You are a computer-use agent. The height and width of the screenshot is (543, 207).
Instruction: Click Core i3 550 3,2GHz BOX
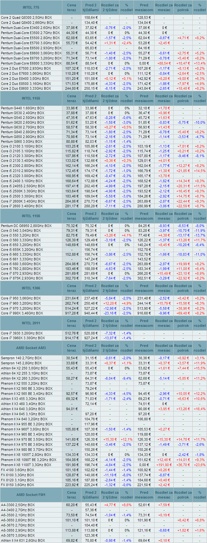(20, 235)
